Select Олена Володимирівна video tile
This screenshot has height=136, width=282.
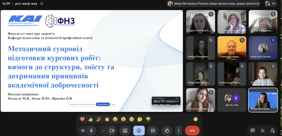pyautogui.click(x=232, y=48)
